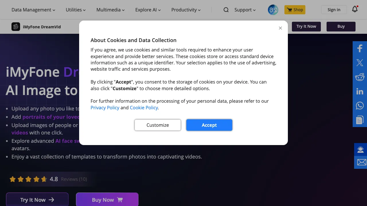This screenshot has height=206, width=367.
Task: Open the Explore AI menu
Action: [x=148, y=10]
